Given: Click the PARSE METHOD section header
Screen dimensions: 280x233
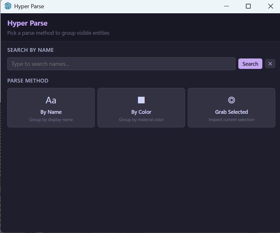Looking at the screenshot, I should pos(28,81).
